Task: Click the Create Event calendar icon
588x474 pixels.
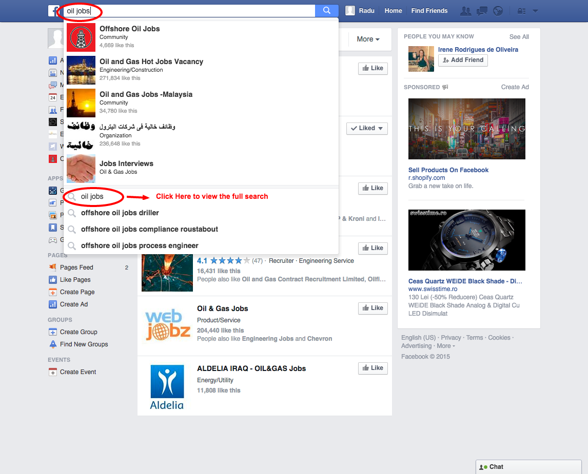Action: pyautogui.click(x=53, y=372)
